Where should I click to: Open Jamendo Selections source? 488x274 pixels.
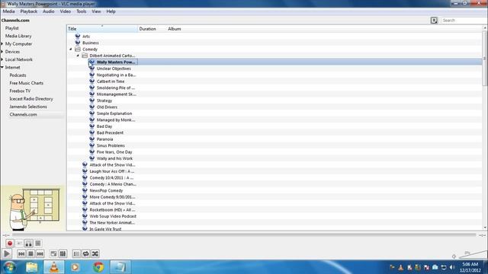coord(28,107)
